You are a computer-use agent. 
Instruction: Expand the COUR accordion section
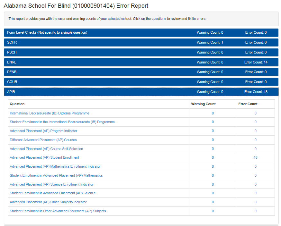[12, 82]
